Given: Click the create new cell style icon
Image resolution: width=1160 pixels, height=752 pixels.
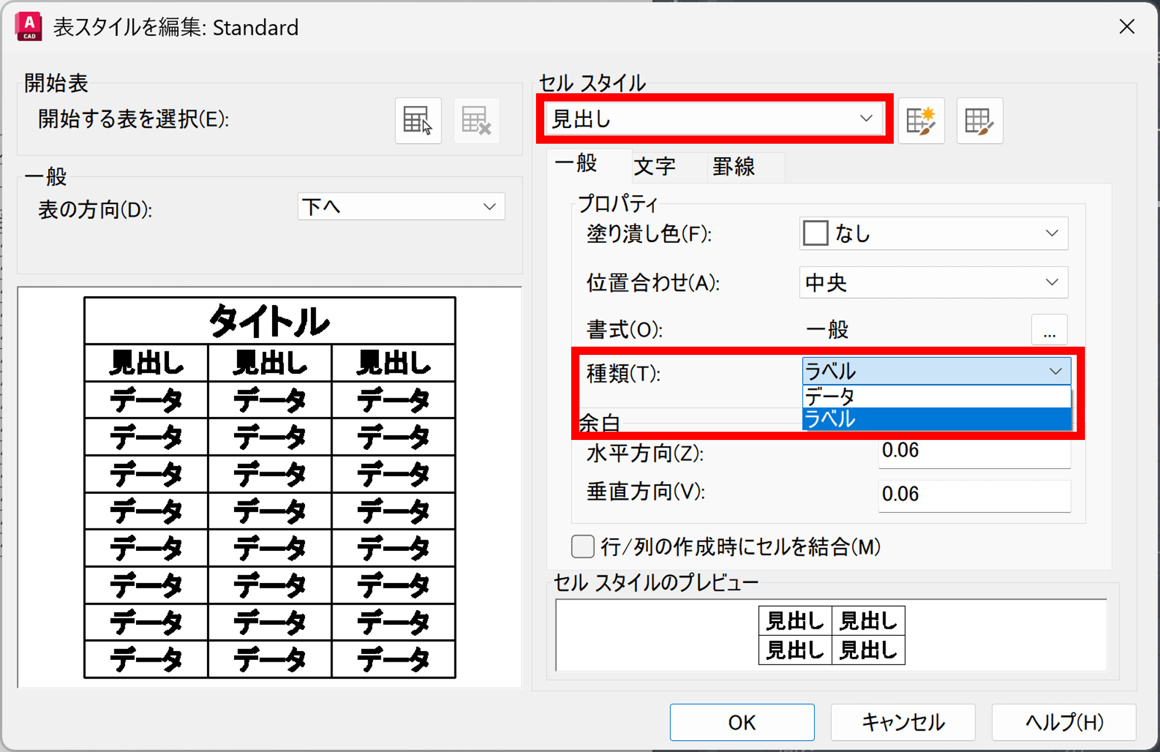Looking at the screenshot, I should click(921, 121).
